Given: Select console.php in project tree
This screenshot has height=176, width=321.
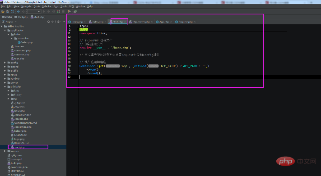Looking at the screenshot, I should pos(19,119).
